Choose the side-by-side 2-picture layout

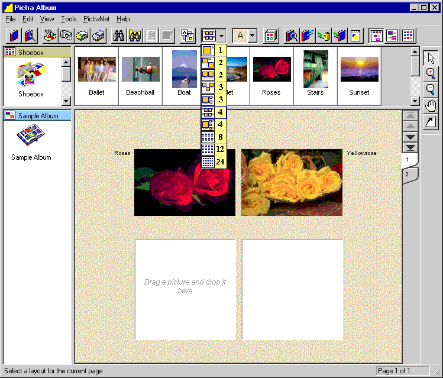coord(214,75)
